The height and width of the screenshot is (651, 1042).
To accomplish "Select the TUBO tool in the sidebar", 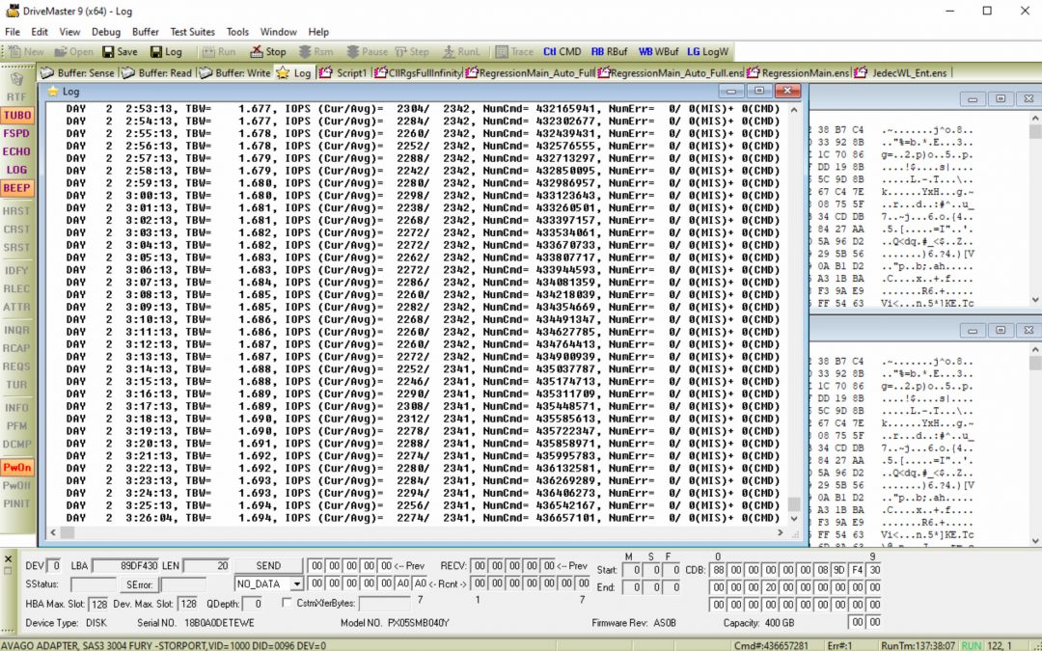I will tap(16, 115).
